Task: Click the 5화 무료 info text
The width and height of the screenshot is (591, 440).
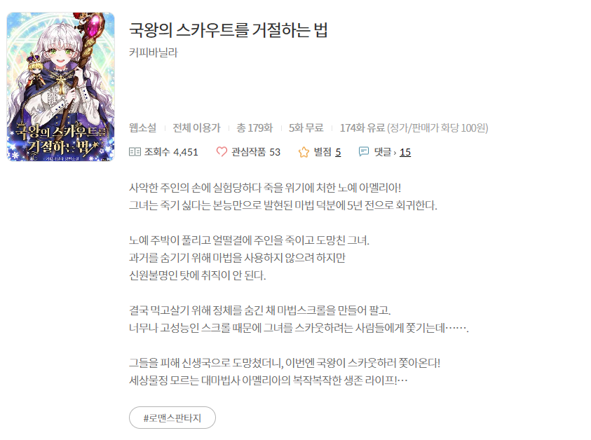Action: pos(306,128)
